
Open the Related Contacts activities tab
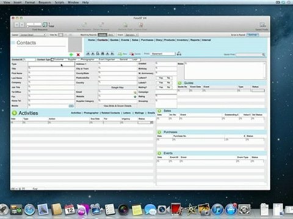pos(110,113)
